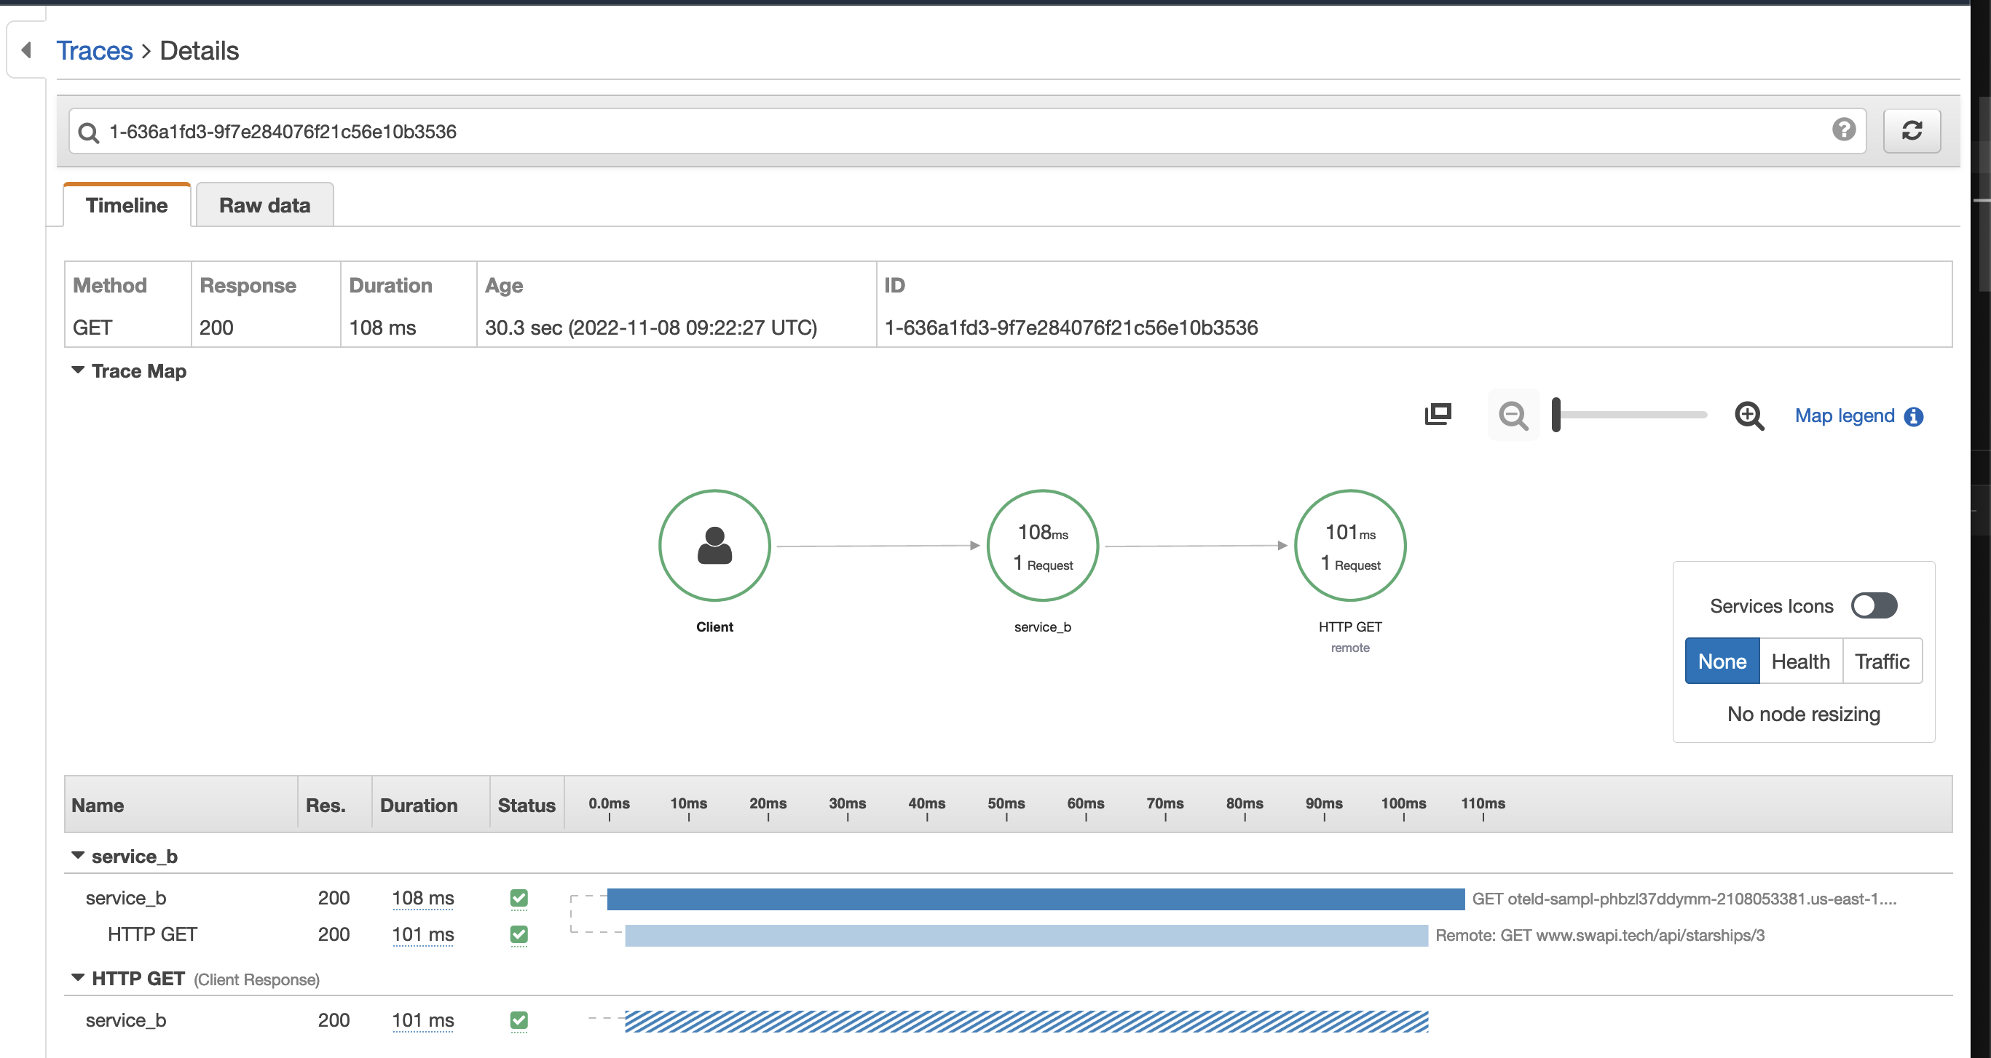Collapse the HTTP GET Client Response group
The width and height of the screenshot is (1991, 1058).
78,978
